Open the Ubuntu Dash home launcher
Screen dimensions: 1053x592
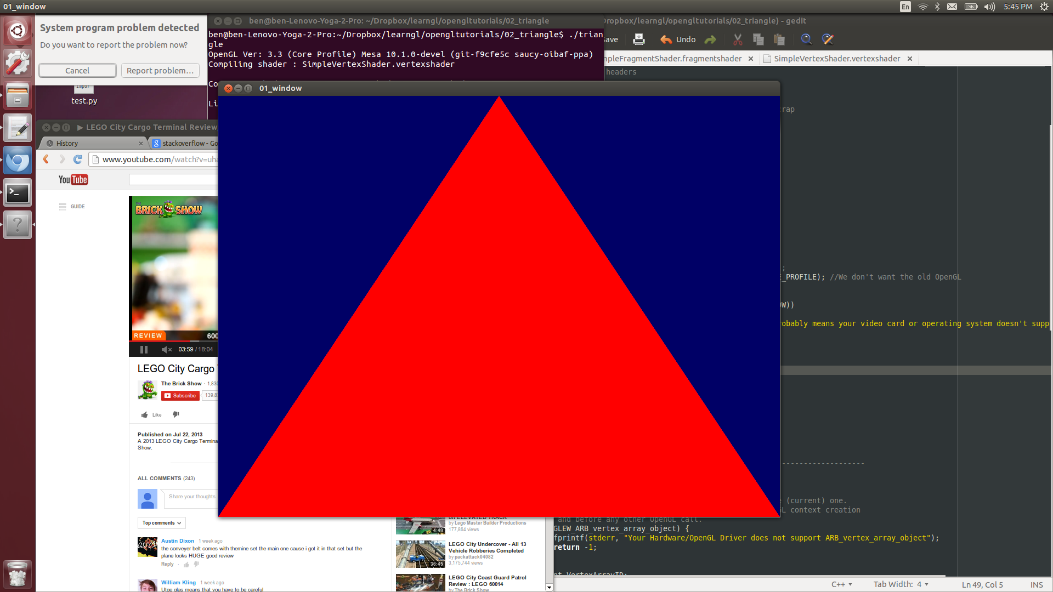click(18, 31)
